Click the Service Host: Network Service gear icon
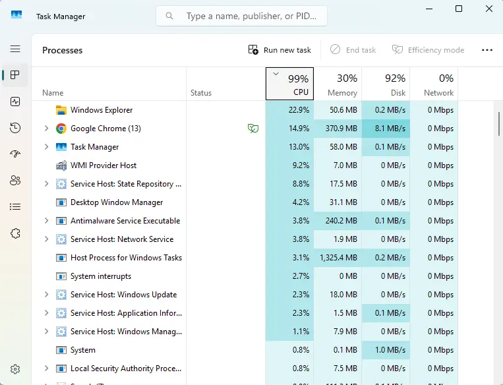This screenshot has width=503, height=385. click(61, 239)
